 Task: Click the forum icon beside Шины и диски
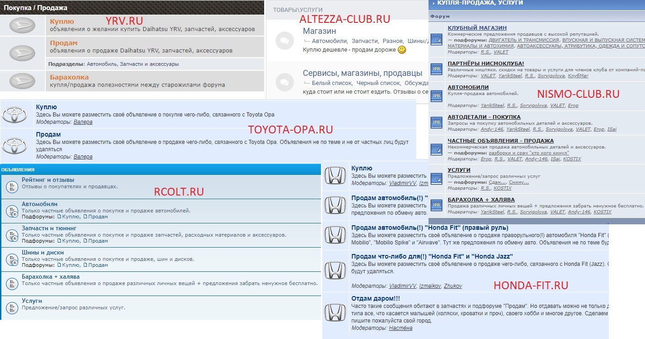pos(11,260)
